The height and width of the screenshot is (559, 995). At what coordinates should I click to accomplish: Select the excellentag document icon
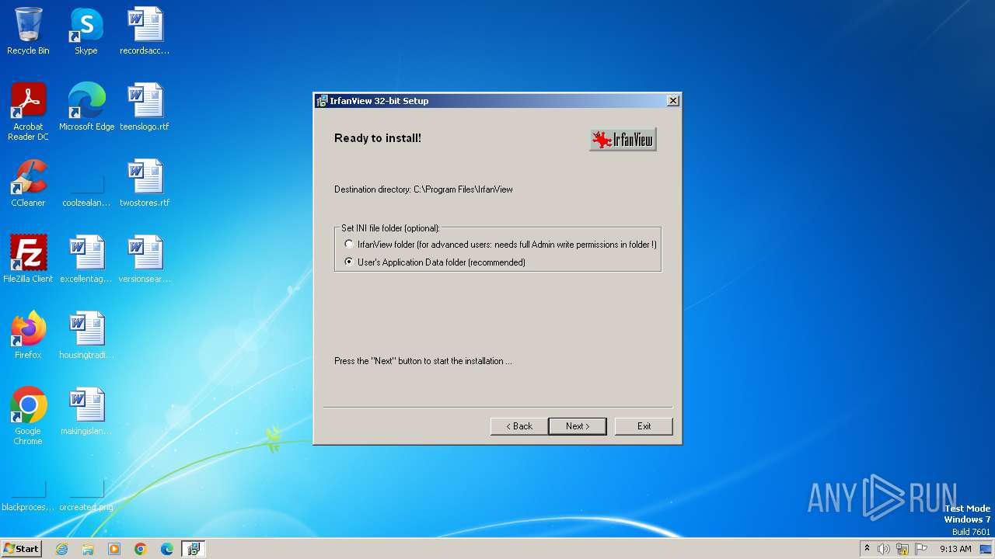[86, 259]
